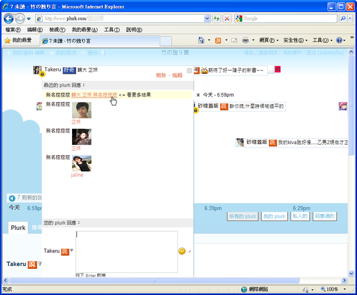
Task: Click the 編輯 link in the plurk
Action: click(x=177, y=76)
